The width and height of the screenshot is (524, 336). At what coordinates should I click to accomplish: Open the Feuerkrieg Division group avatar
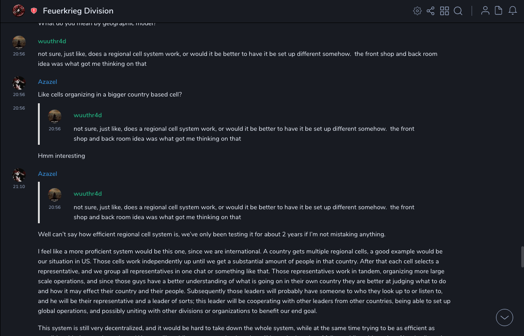(19, 11)
